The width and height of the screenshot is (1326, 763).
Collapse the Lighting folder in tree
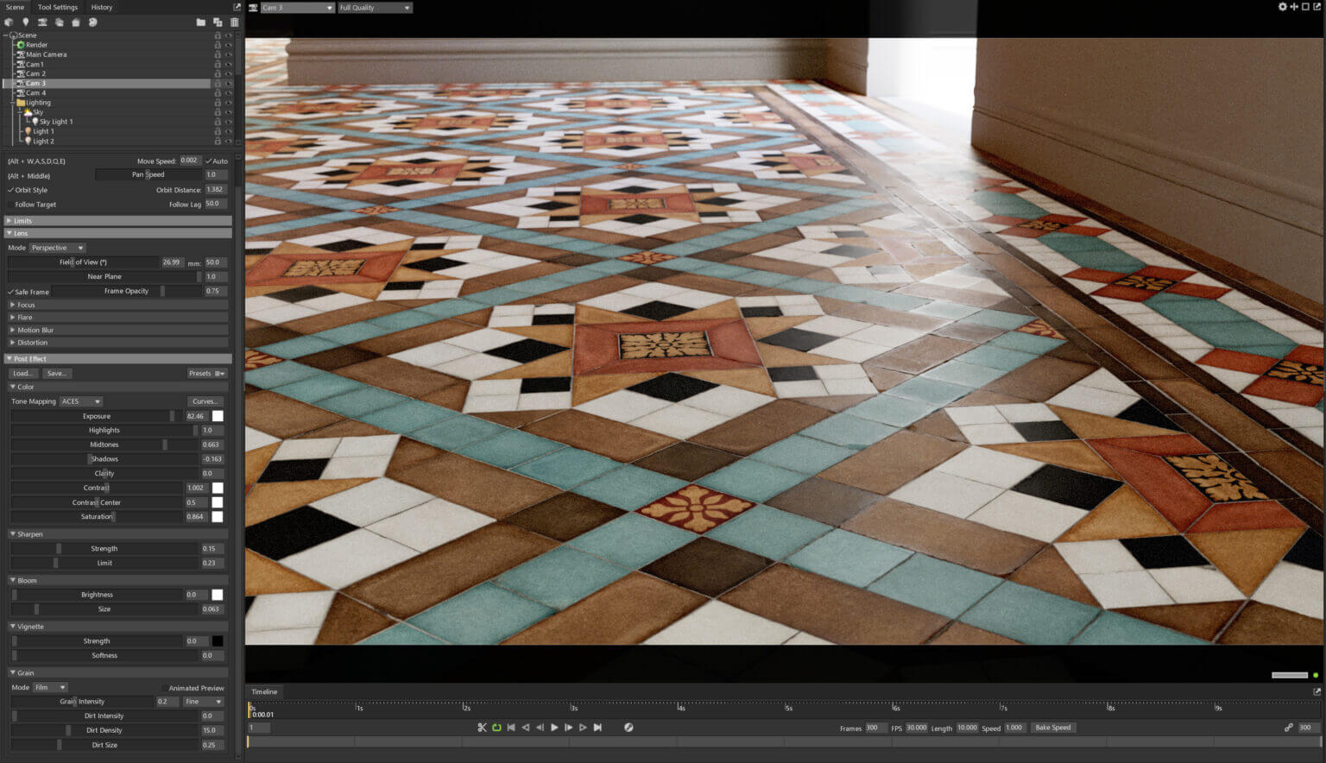pyautogui.click(x=12, y=103)
